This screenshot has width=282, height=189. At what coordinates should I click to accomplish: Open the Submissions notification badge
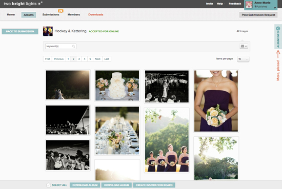point(61,11)
